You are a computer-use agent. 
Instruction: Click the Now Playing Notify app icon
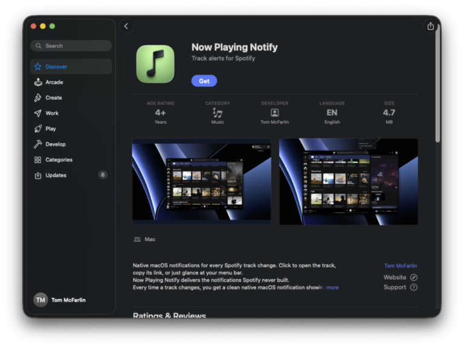click(x=155, y=64)
